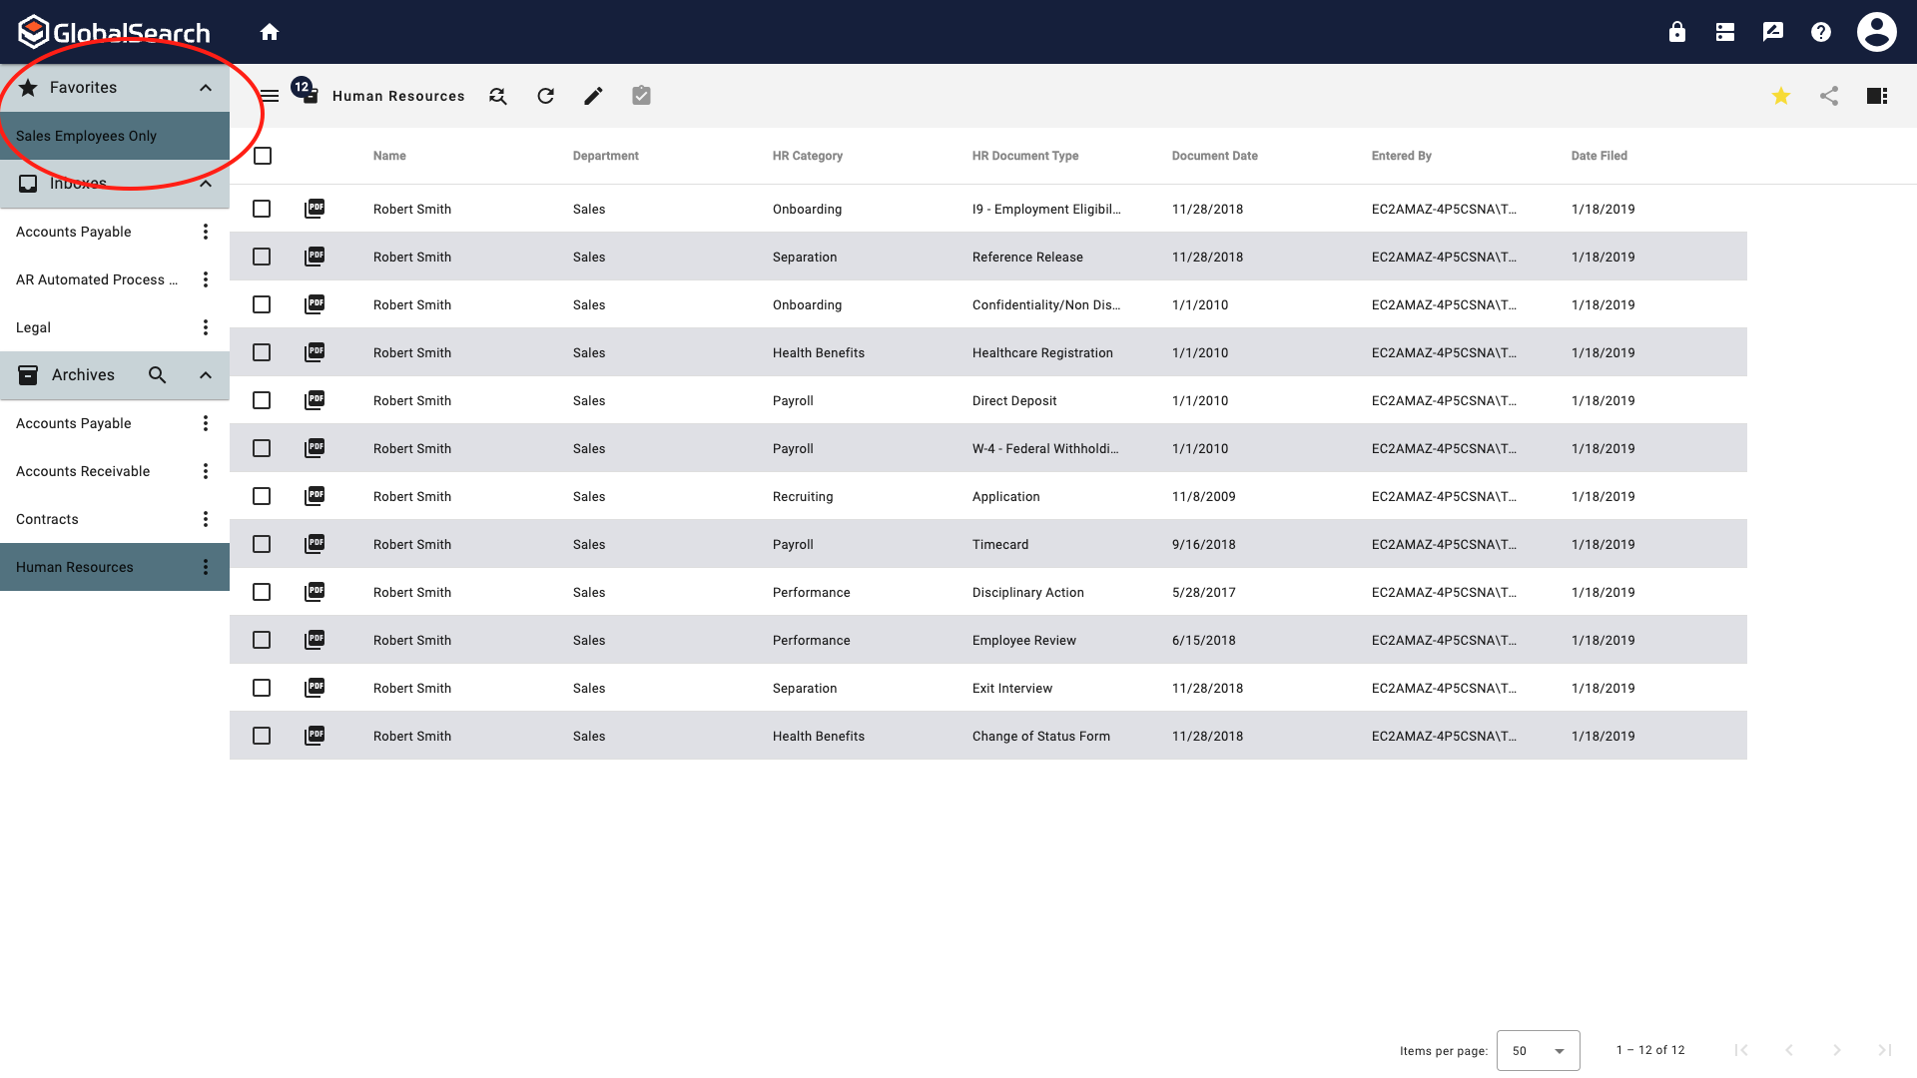Open the Accounts Payable inbox options menu
1917x1078 pixels.
(x=206, y=231)
